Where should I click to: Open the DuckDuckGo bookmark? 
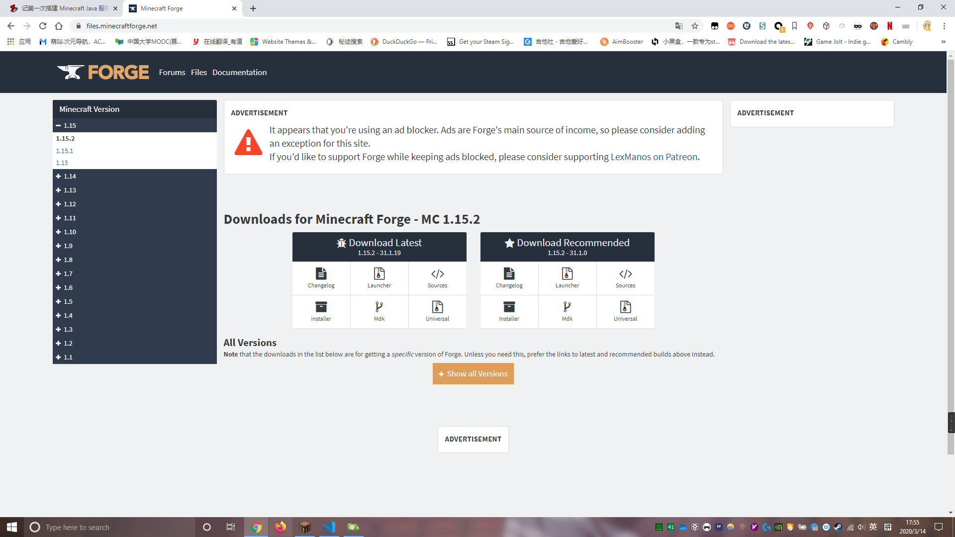click(404, 42)
